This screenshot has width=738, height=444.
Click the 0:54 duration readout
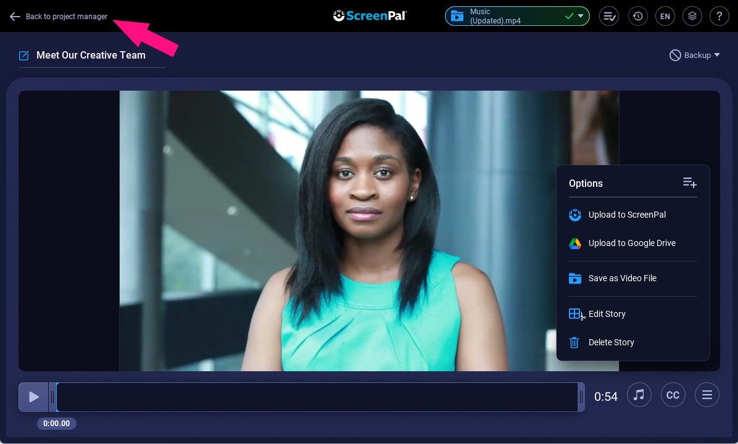[606, 397]
